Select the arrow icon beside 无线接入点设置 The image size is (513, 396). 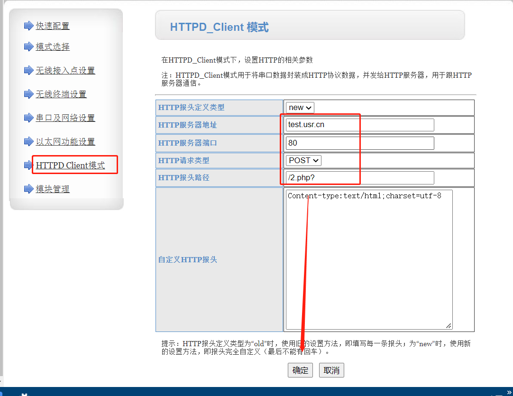point(28,70)
